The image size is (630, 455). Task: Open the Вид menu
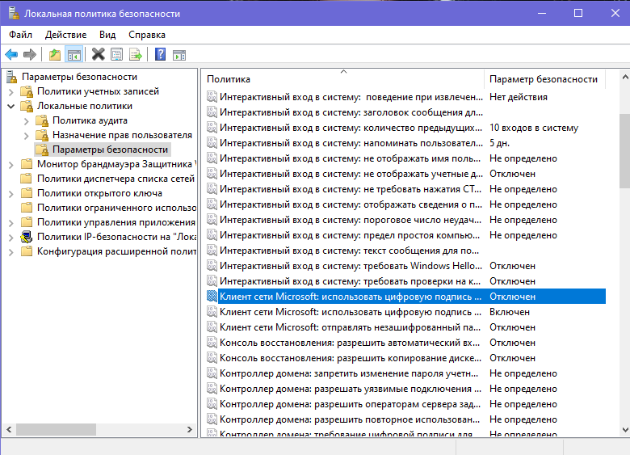point(107,35)
